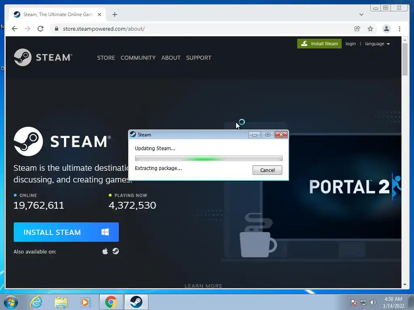Click the blue INSTALL STEAM button

(x=66, y=232)
